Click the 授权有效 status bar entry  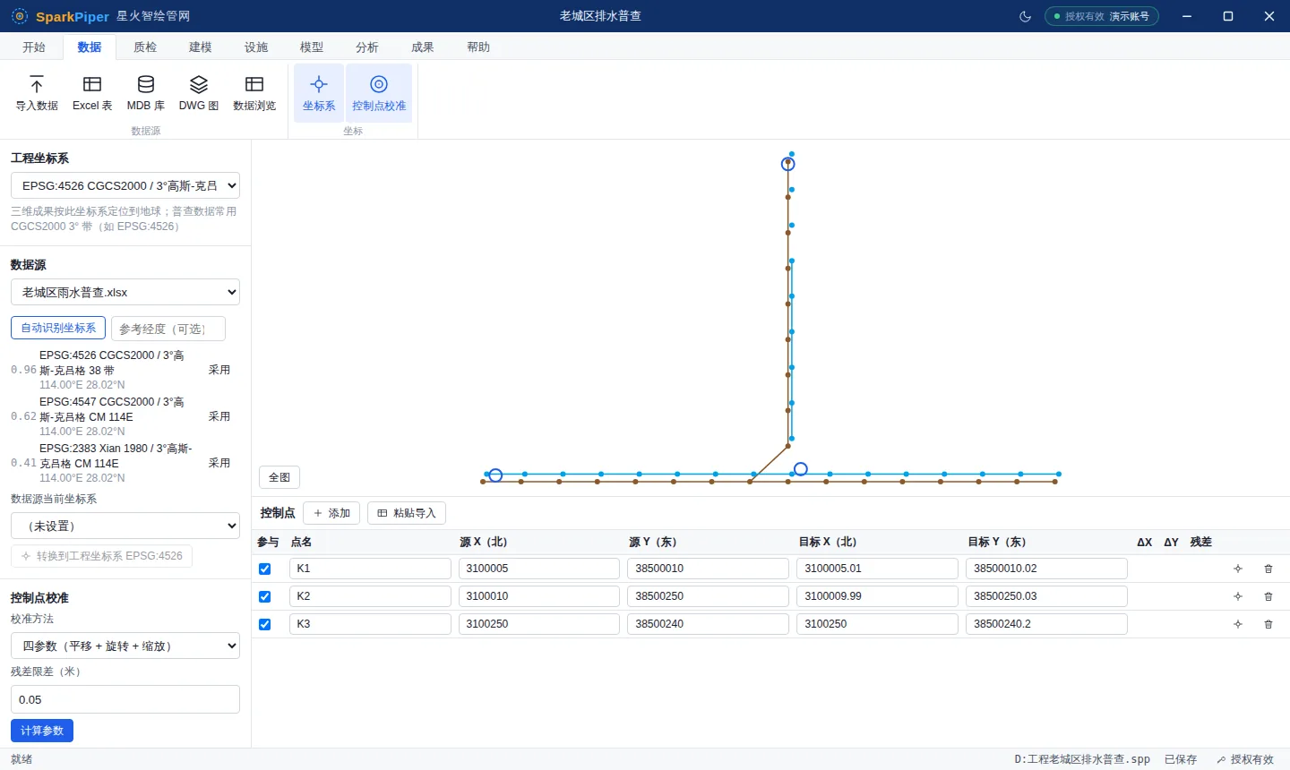point(1244,759)
